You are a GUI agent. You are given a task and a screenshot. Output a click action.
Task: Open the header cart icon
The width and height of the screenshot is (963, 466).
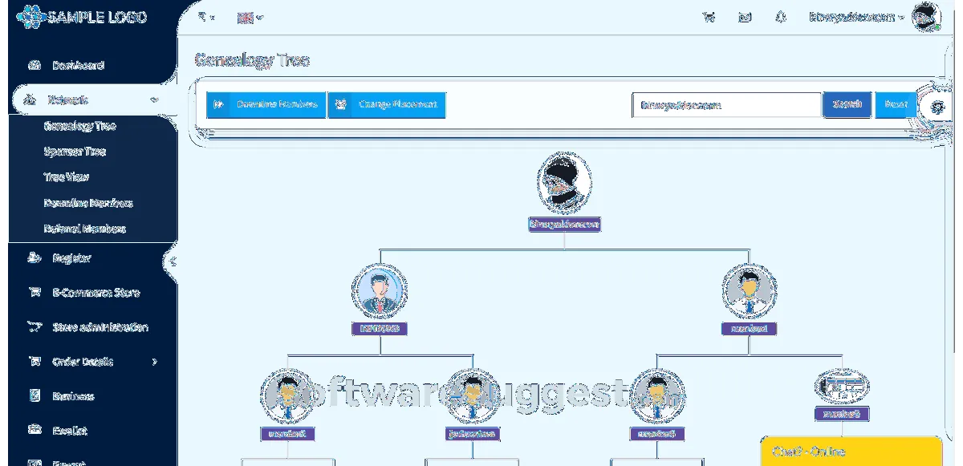point(709,17)
